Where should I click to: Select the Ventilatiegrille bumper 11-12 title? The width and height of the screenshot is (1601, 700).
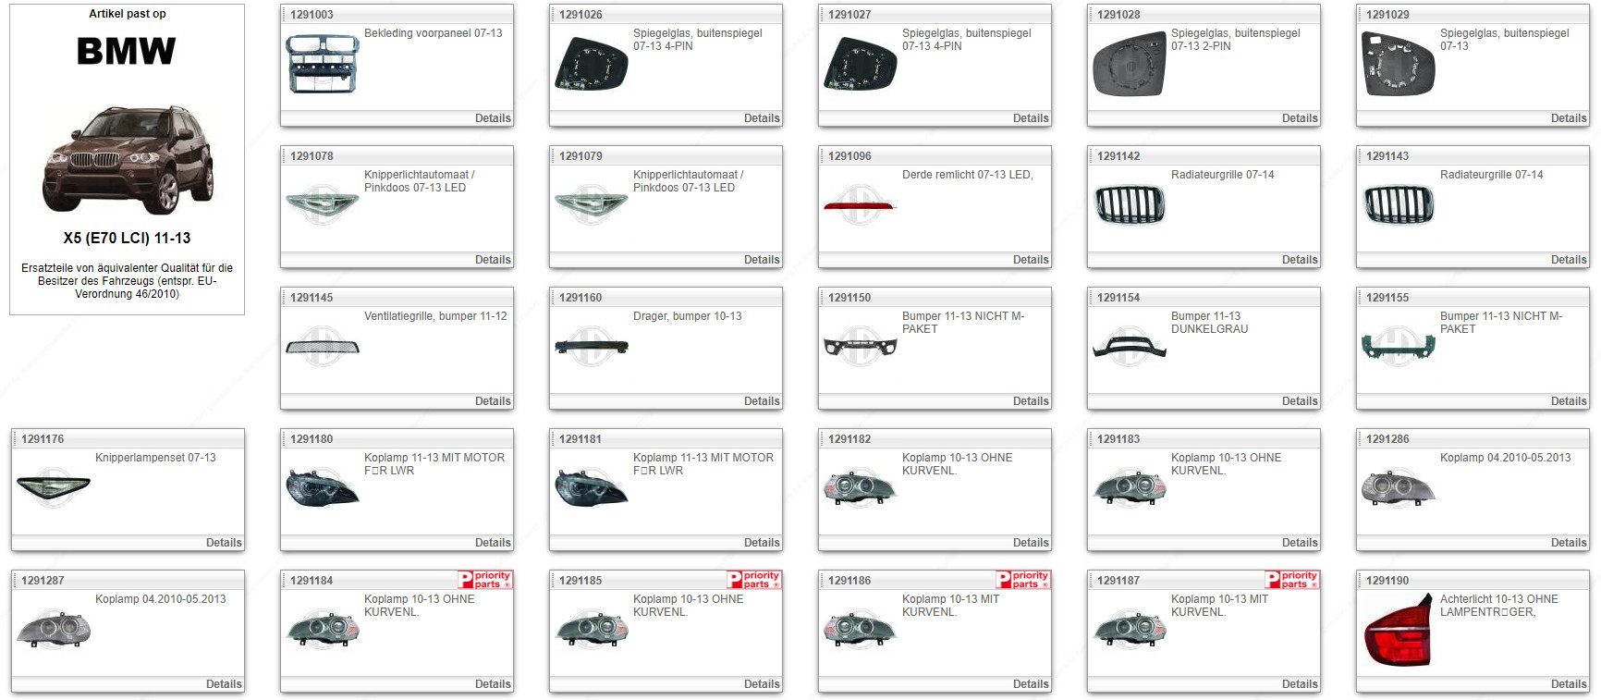coord(434,316)
